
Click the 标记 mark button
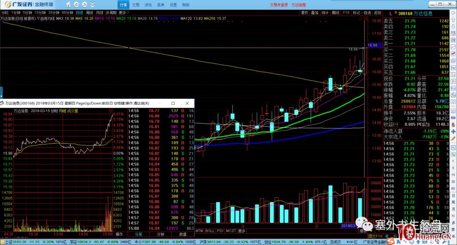coord(356,13)
